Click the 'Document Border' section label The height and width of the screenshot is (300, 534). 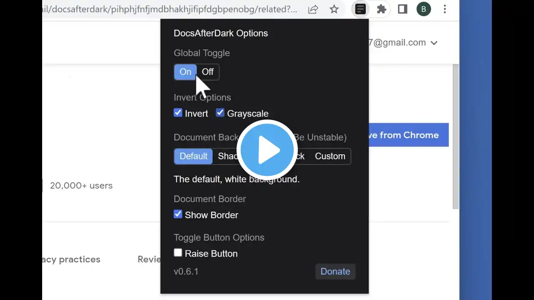[210, 199]
